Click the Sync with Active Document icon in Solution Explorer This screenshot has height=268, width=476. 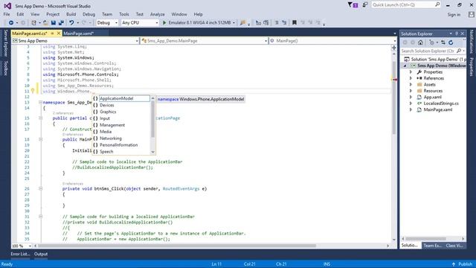coord(443,42)
